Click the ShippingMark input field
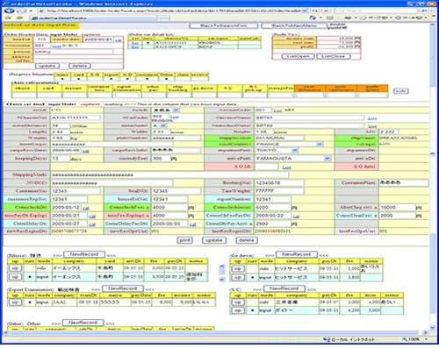439x348 pixels. click(169, 174)
